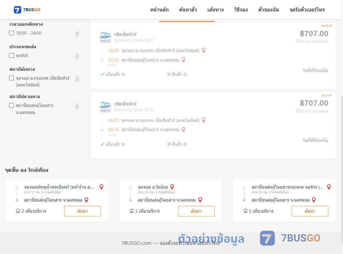The height and width of the screenshot is (254, 343).
Task: Click destination map pin in ประตูน้ำพระอินทร์ card
Action: [x=86, y=200]
